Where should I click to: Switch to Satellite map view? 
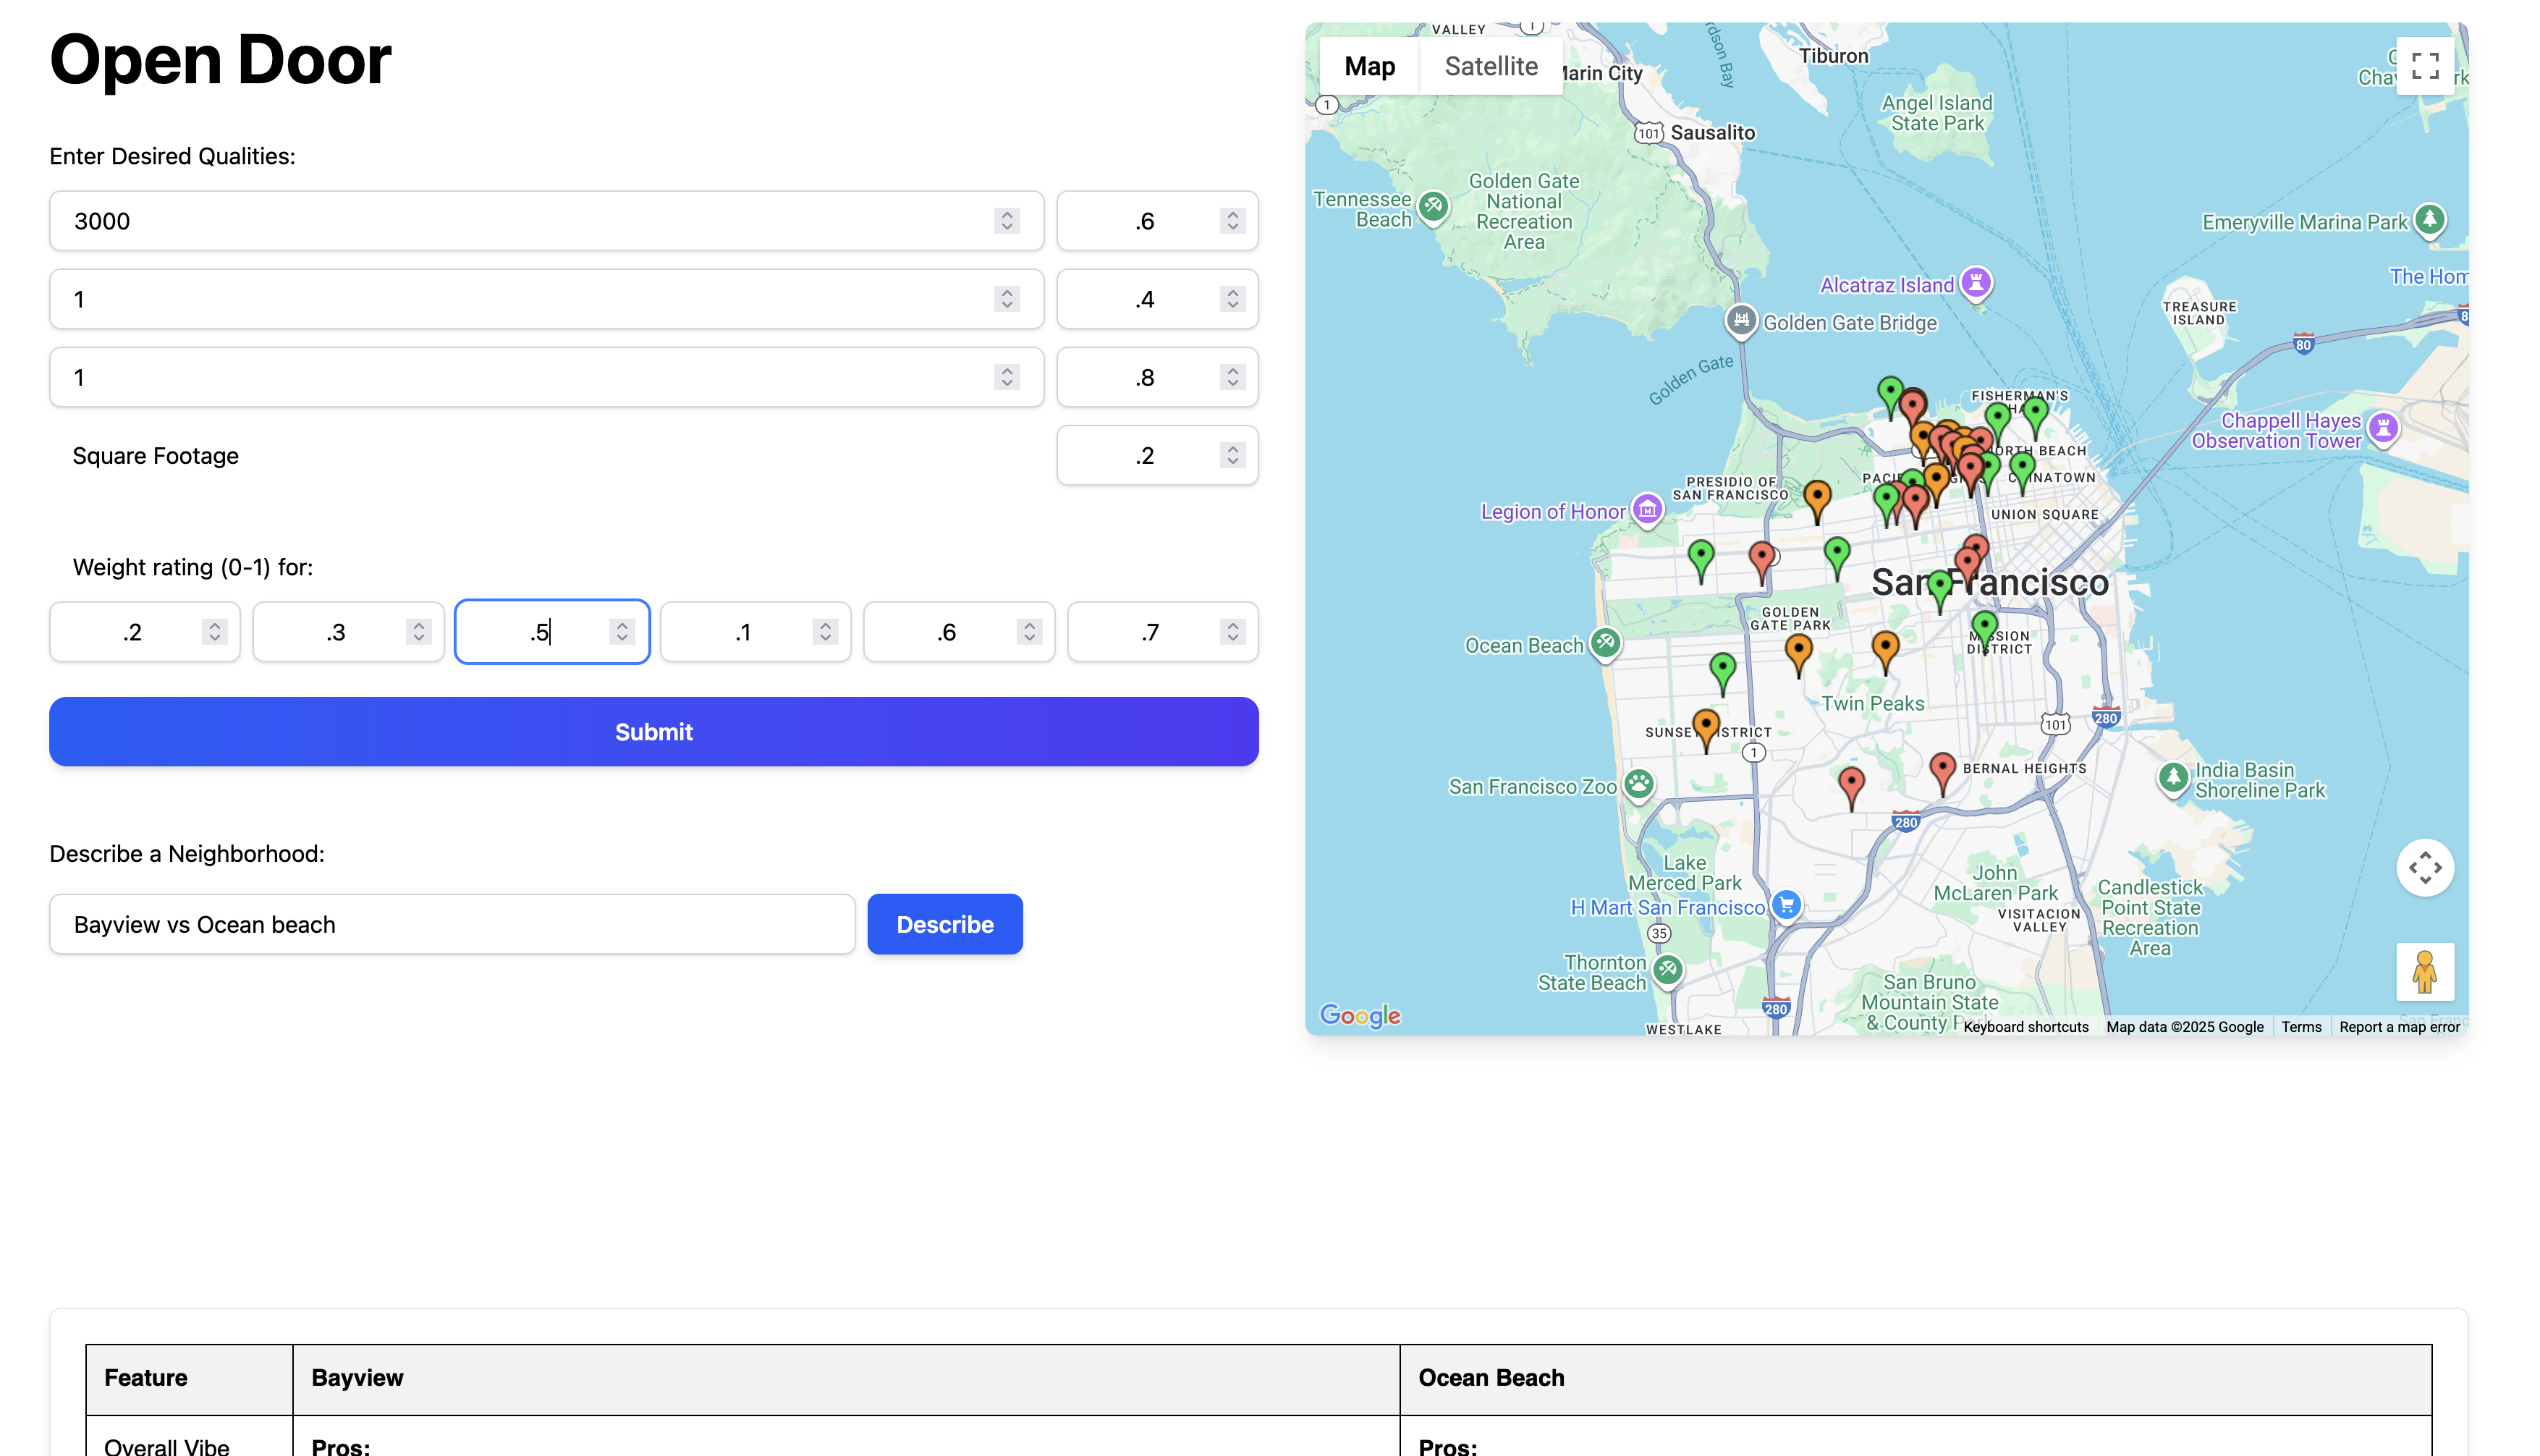point(1490,66)
